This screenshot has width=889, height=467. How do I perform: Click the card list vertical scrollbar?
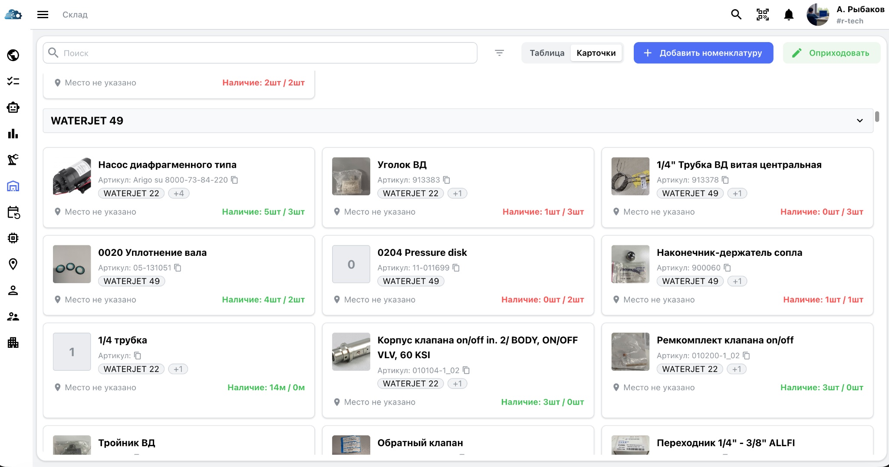[x=877, y=117]
